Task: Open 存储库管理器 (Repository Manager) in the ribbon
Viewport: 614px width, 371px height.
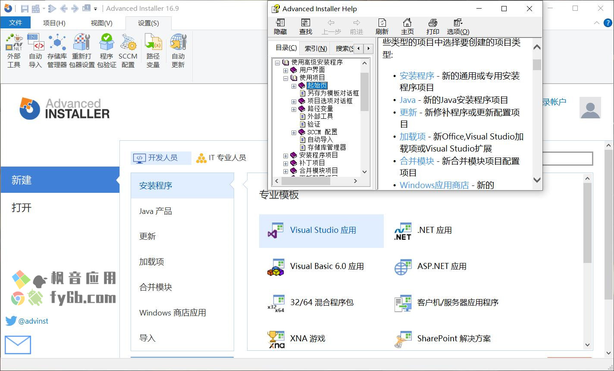Action: click(x=57, y=51)
